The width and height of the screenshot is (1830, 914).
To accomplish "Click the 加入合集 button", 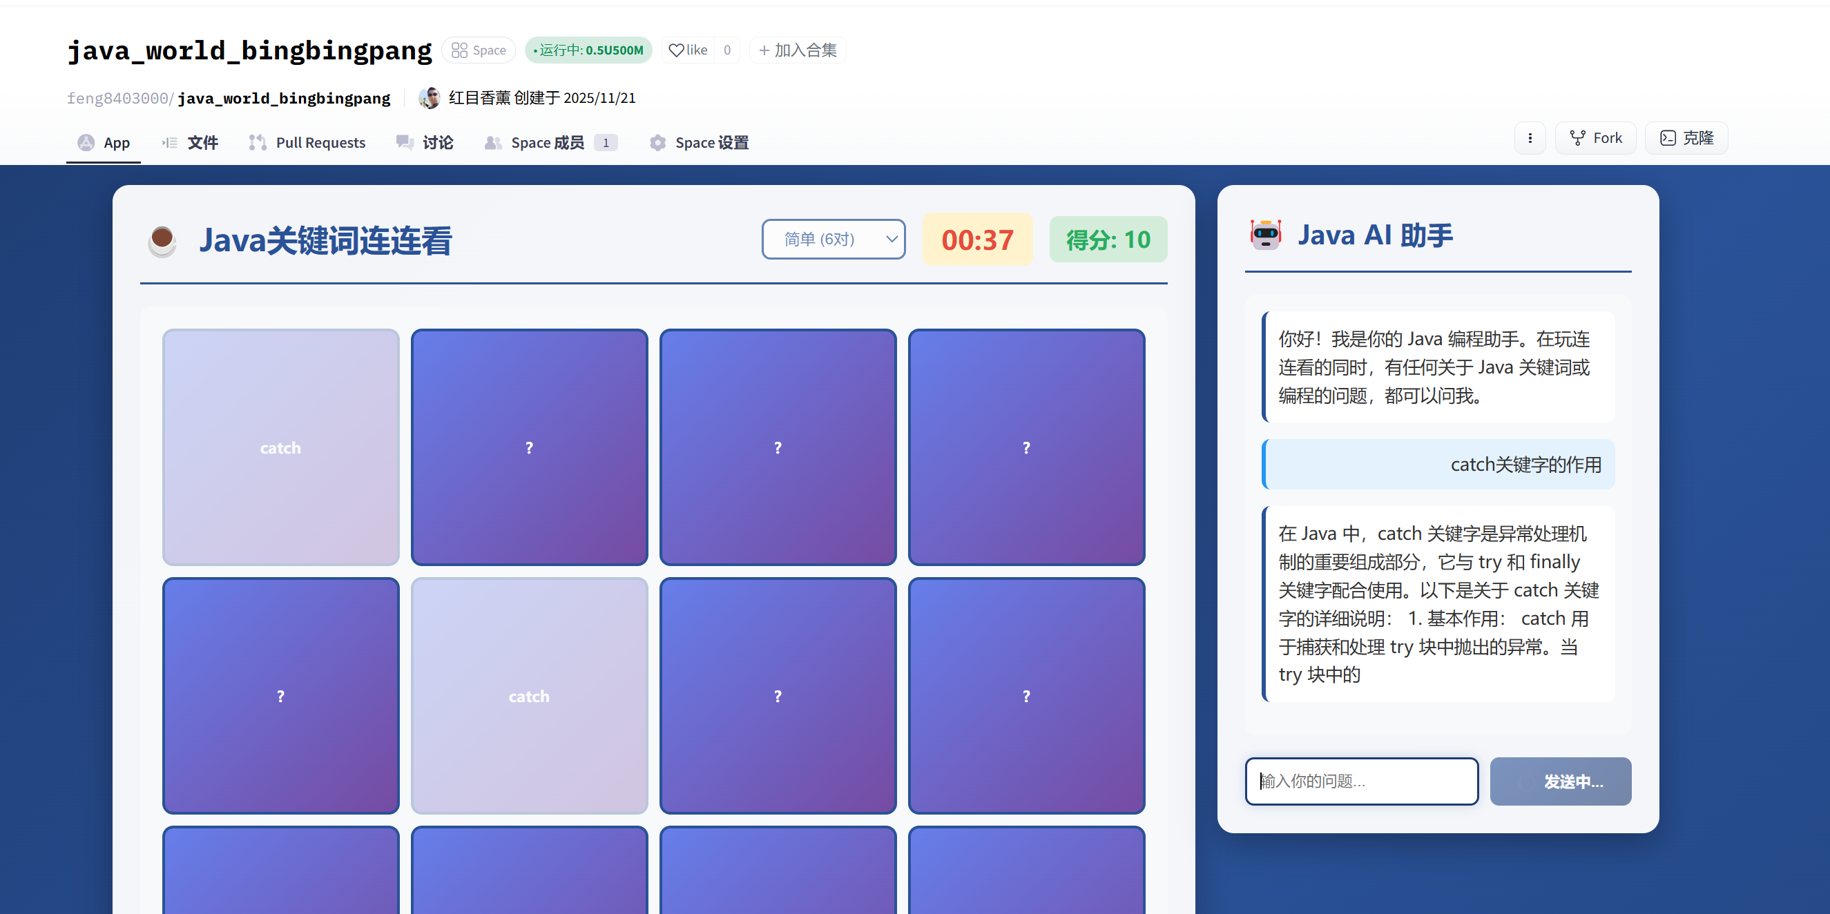I will coord(797,50).
